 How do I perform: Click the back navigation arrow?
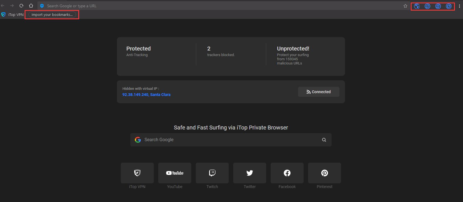3,6
